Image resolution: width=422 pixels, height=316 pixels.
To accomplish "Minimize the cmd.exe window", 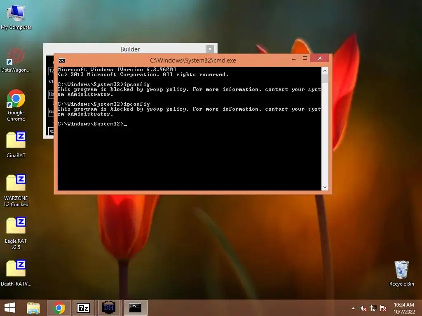I will coord(294,58).
